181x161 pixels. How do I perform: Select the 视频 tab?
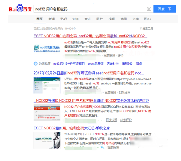[x=112, y=19]
